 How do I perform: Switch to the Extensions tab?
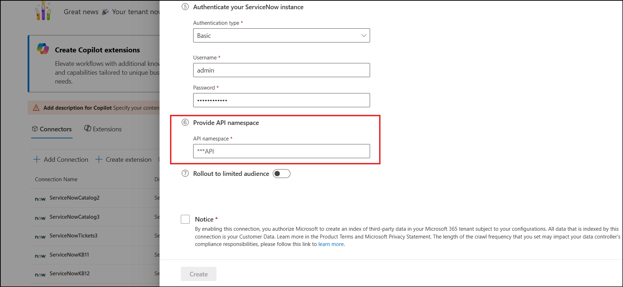(x=103, y=129)
